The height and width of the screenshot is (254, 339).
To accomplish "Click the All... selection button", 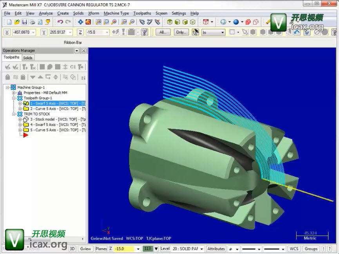I will click(163, 32).
